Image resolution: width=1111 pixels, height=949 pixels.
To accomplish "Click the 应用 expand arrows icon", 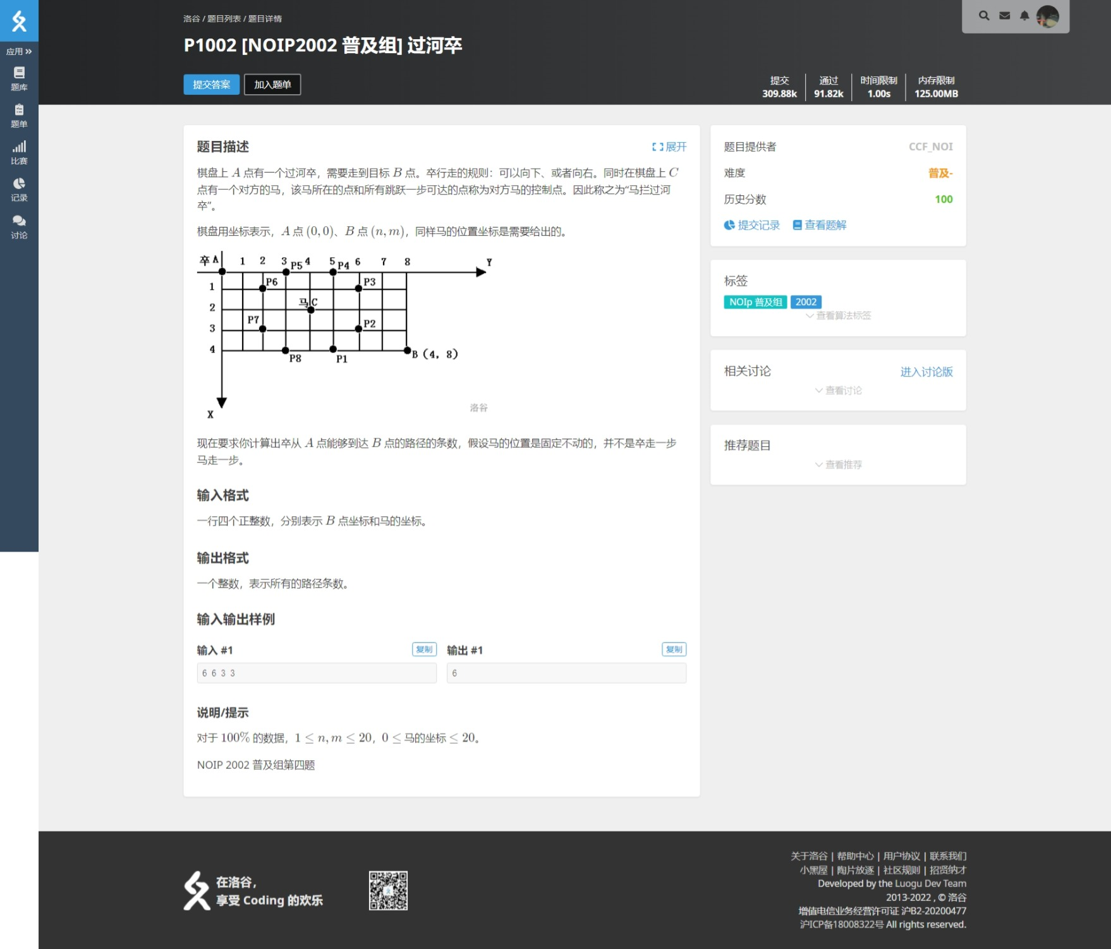I will pos(18,52).
